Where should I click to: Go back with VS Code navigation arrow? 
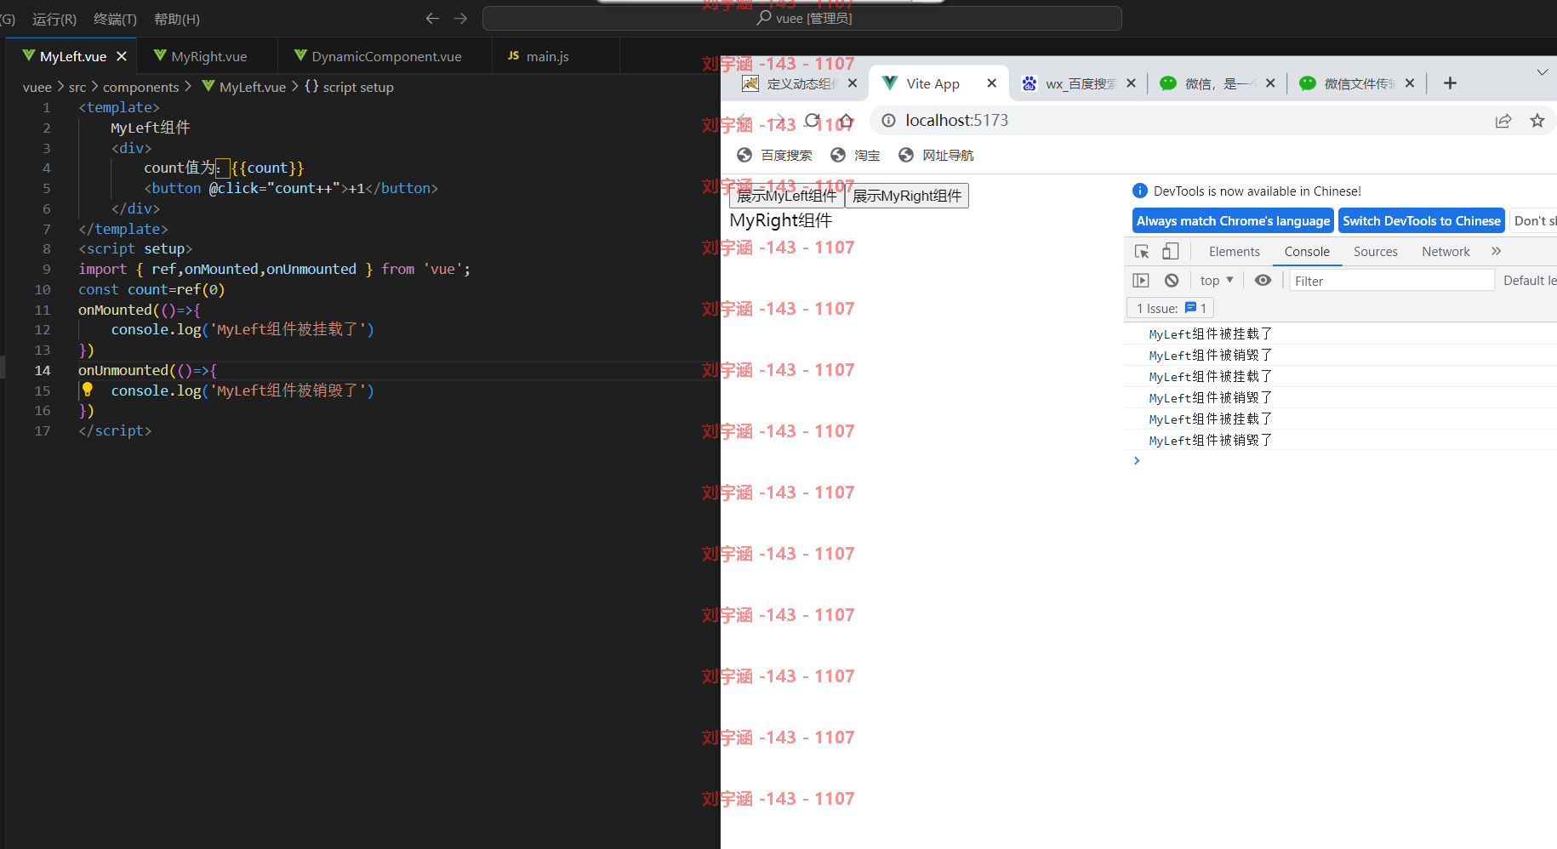(x=432, y=18)
